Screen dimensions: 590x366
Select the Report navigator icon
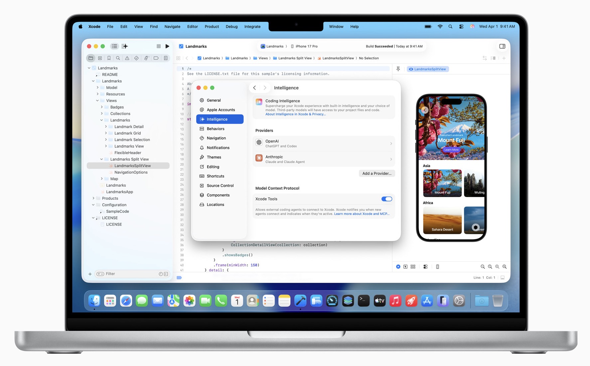tap(166, 58)
